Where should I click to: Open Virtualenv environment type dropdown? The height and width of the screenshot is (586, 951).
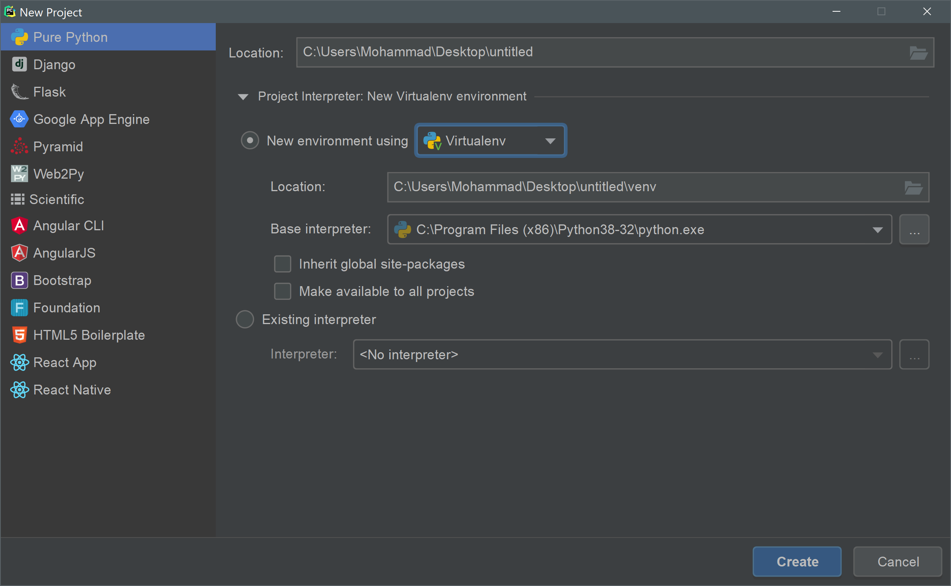click(x=491, y=141)
